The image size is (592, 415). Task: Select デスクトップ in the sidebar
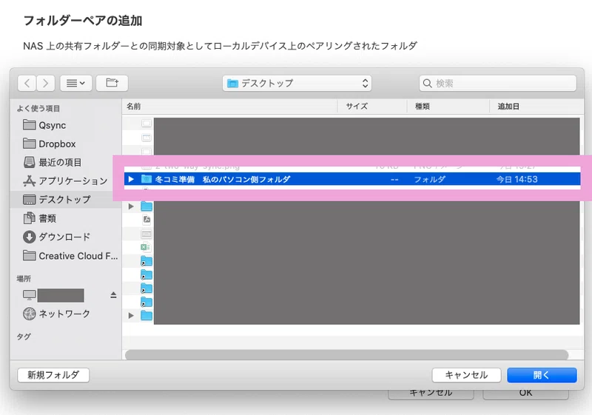(x=64, y=199)
